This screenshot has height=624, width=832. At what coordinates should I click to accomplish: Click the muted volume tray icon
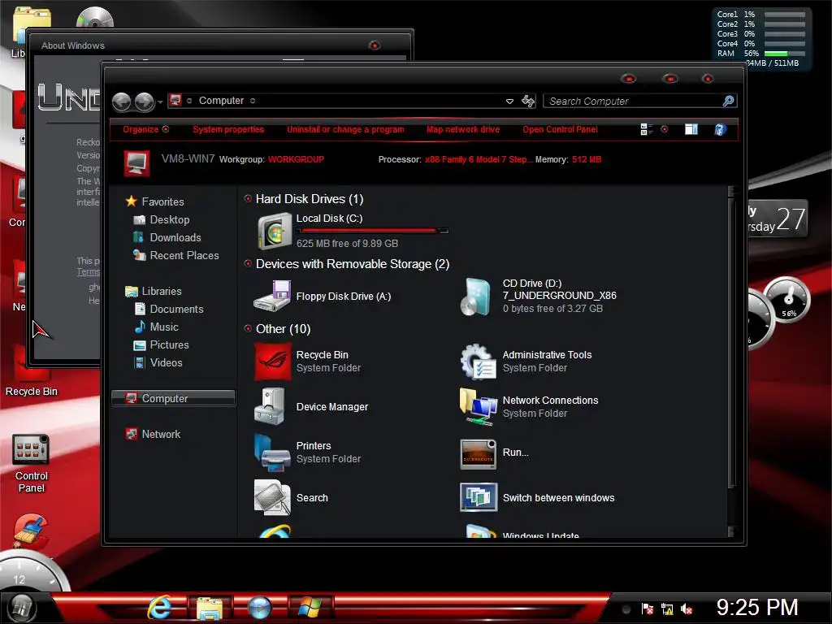pos(687,609)
